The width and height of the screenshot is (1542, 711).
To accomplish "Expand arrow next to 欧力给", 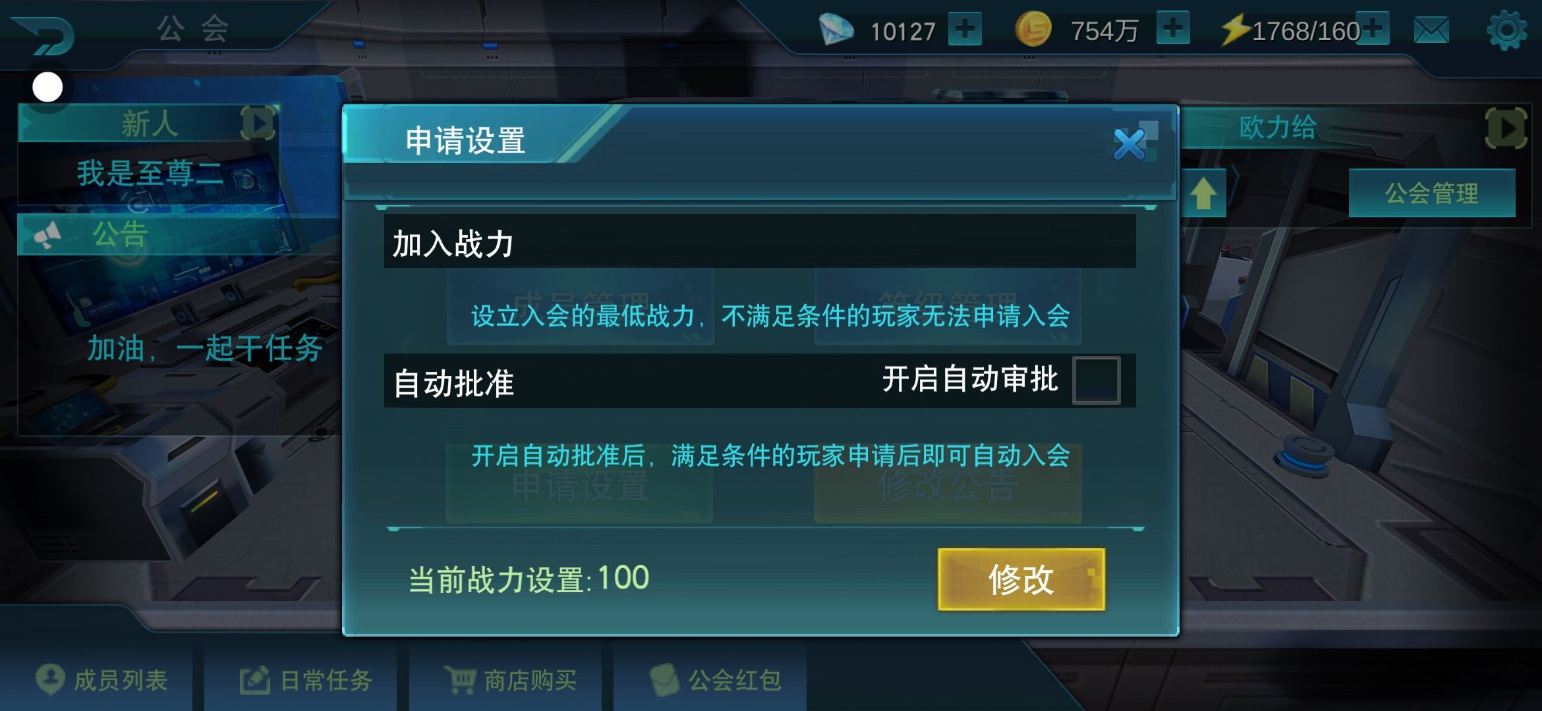I will tap(1506, 128).
